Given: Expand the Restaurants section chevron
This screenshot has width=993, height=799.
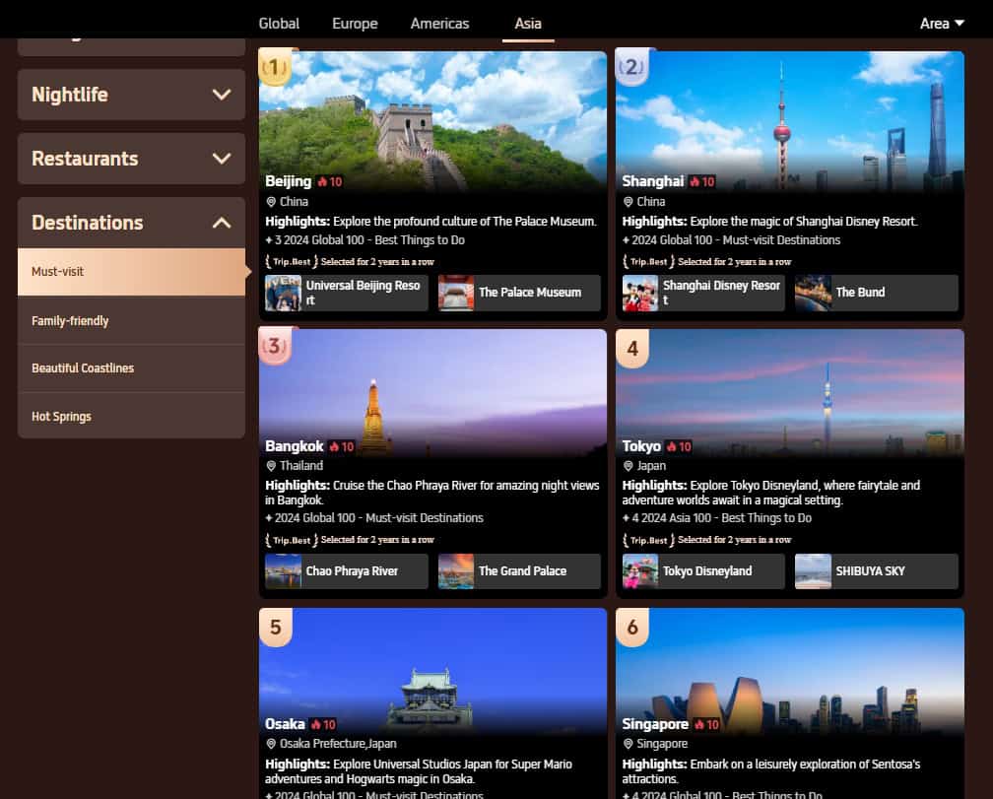Looking at the screenshot, I should coord(222,159).
